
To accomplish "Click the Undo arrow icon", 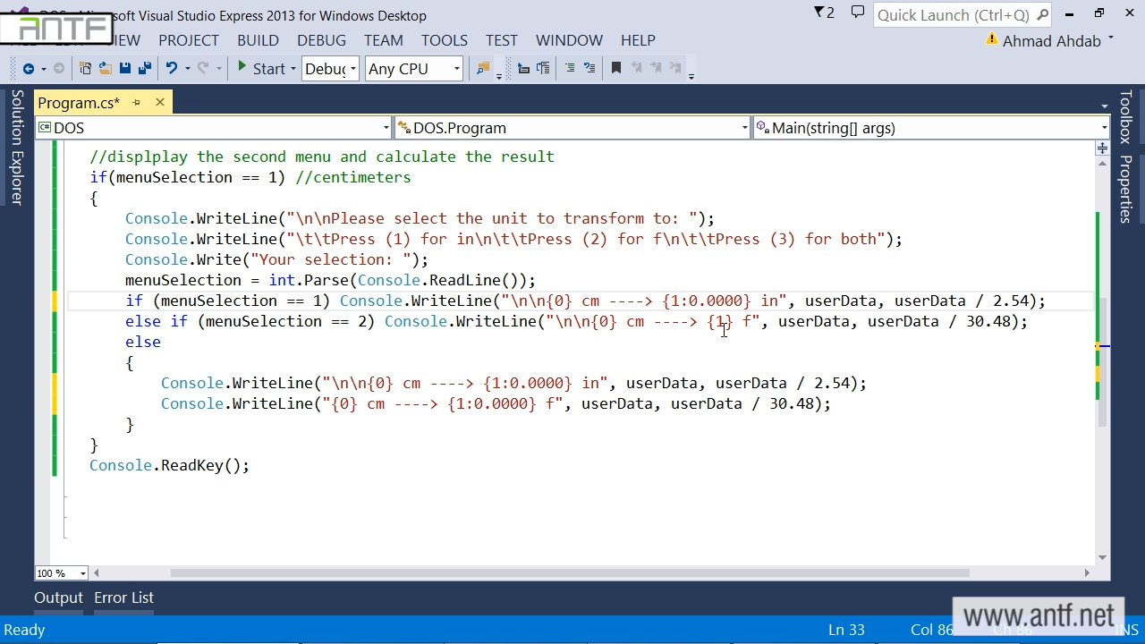I will [172, 69].
